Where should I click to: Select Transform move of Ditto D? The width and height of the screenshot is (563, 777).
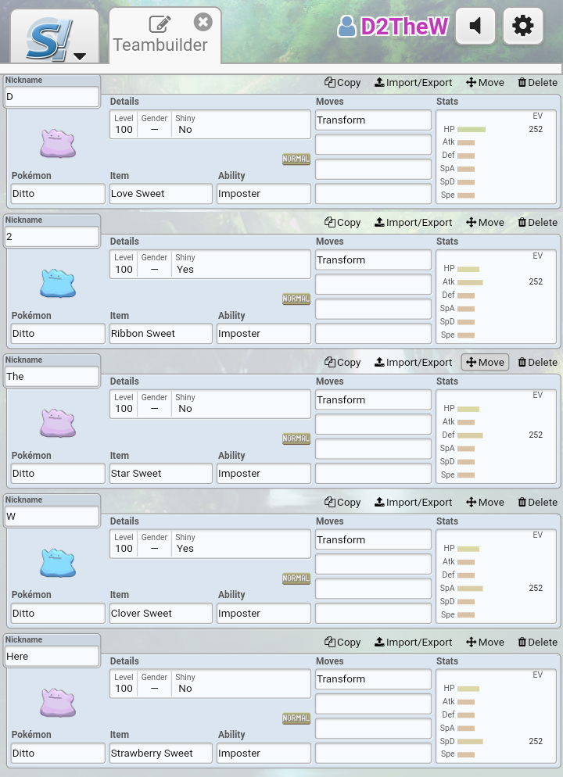373,120
